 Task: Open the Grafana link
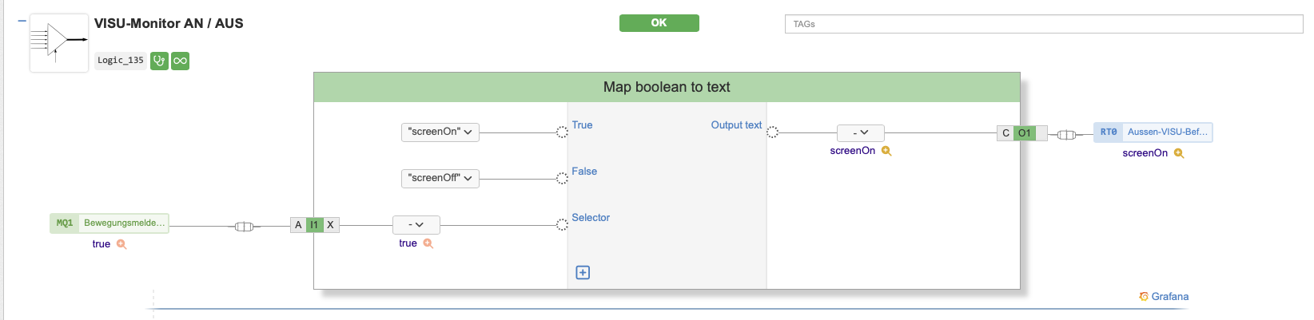tap(1164, 297)
